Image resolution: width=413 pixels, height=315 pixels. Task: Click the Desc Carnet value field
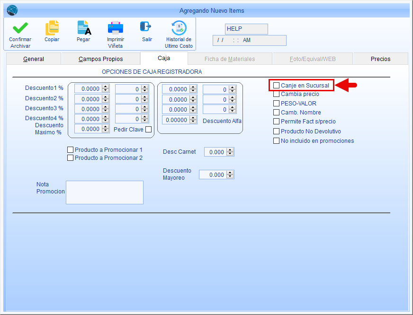click(x=215, y=152)
